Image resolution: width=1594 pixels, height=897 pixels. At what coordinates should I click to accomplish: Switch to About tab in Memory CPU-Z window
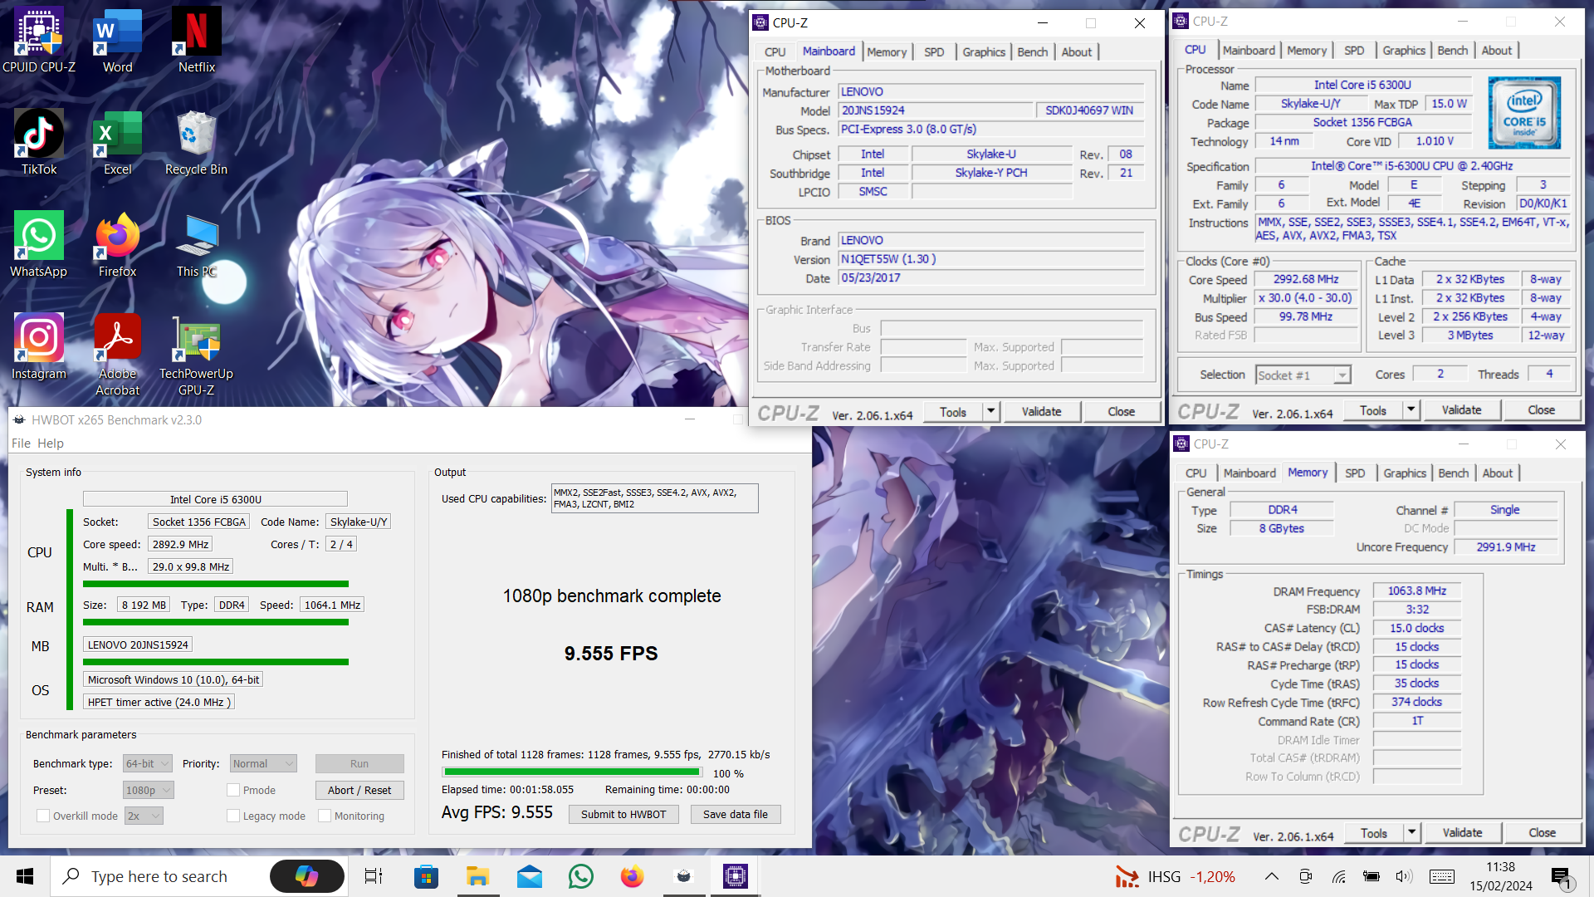(x=1498, y=473)
